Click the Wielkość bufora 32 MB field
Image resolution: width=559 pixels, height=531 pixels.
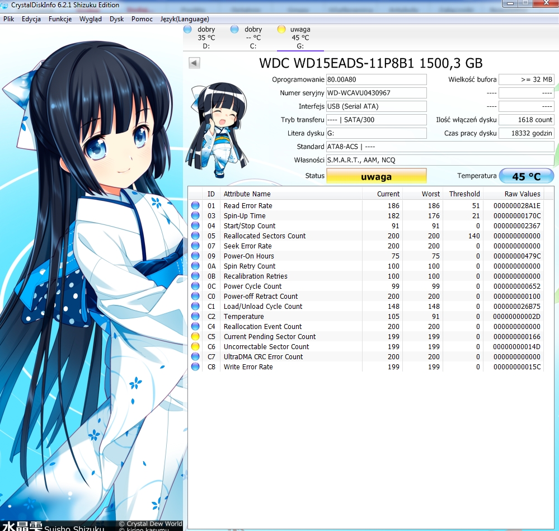click(527, 79)
